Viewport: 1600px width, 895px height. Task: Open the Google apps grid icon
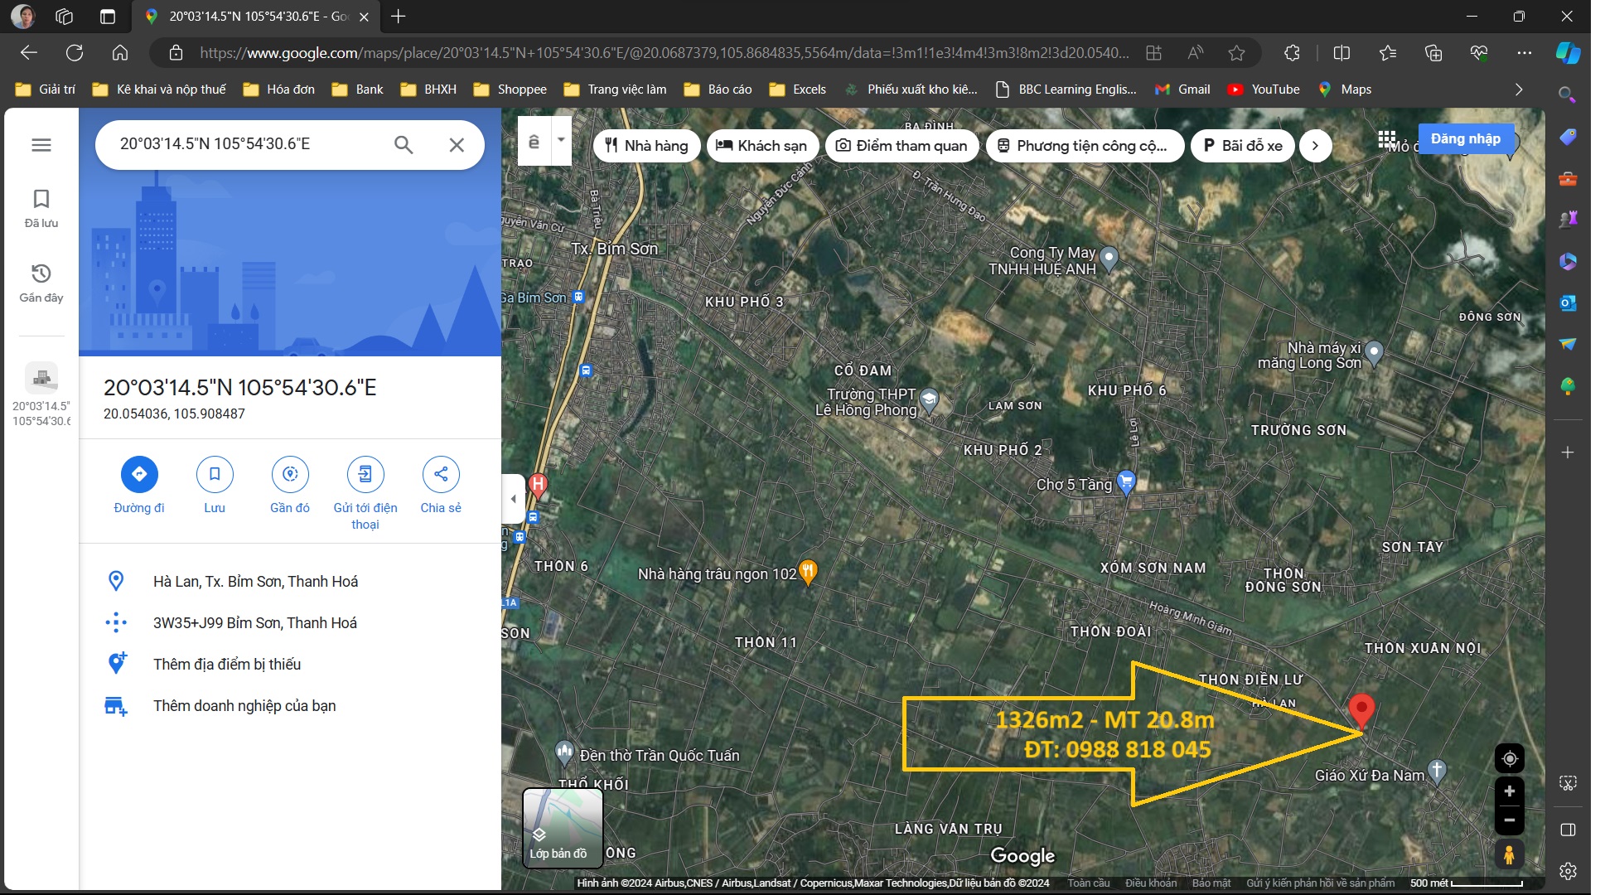[1387, 139]
